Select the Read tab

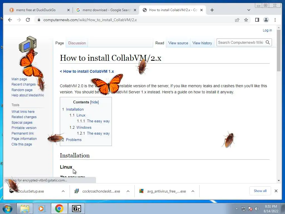coord(159,43)
